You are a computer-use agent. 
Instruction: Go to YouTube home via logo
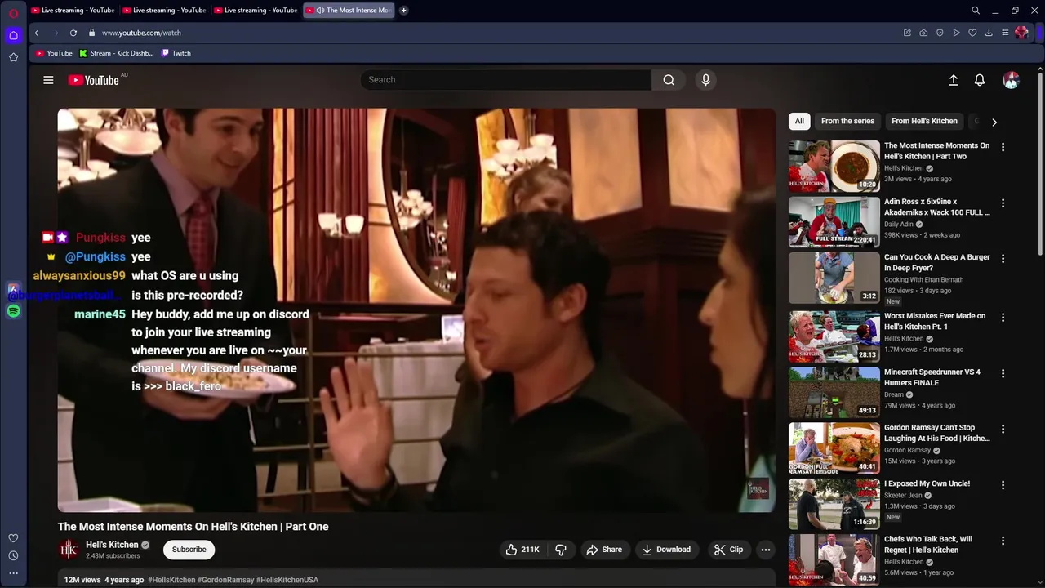point(94,80)
